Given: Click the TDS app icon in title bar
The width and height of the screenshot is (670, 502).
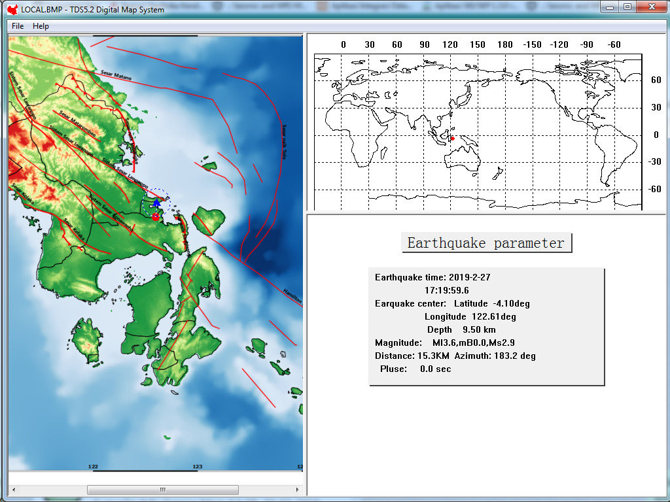Looking at the screenshot, I should [12, 8].
